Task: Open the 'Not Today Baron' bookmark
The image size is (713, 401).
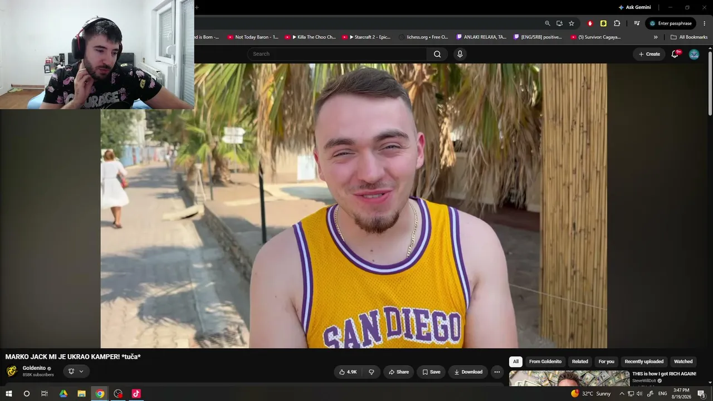Action: click(252, 37)
